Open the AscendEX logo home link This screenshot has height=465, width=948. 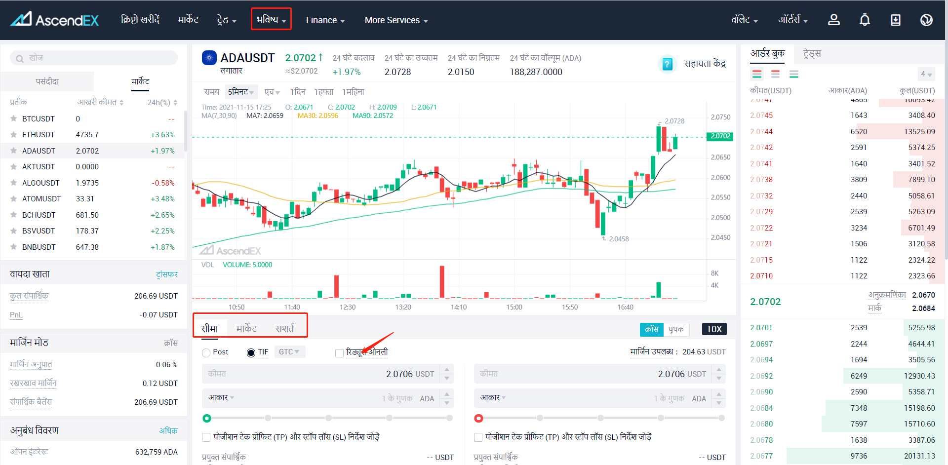pos(55,20)
